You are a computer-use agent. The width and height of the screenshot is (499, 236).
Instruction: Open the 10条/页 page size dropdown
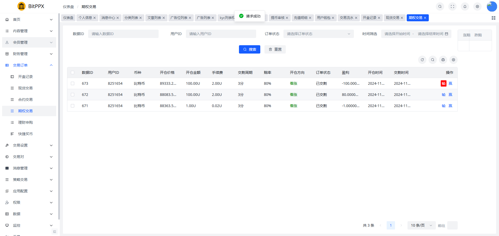point(421,225)
